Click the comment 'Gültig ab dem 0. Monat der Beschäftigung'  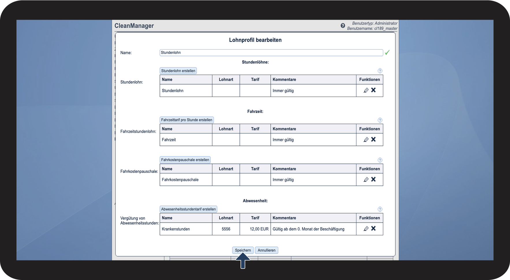[309, 229]
